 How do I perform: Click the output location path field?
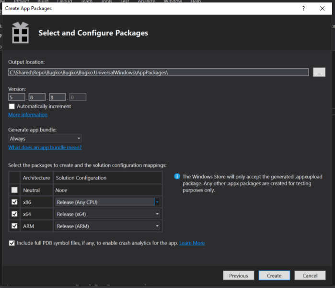coord(158,72)
